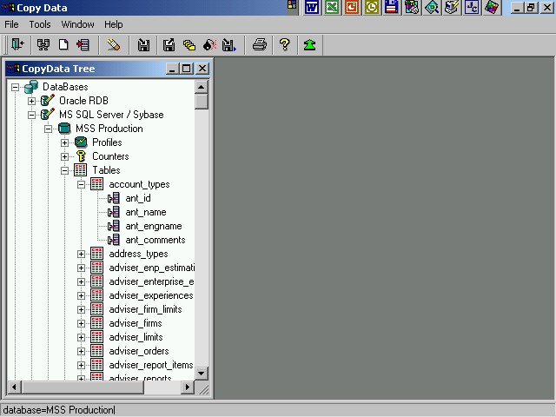This screenshot has width=556, height=417.
Task: Select the address_types table
Action: click(138, 254)
